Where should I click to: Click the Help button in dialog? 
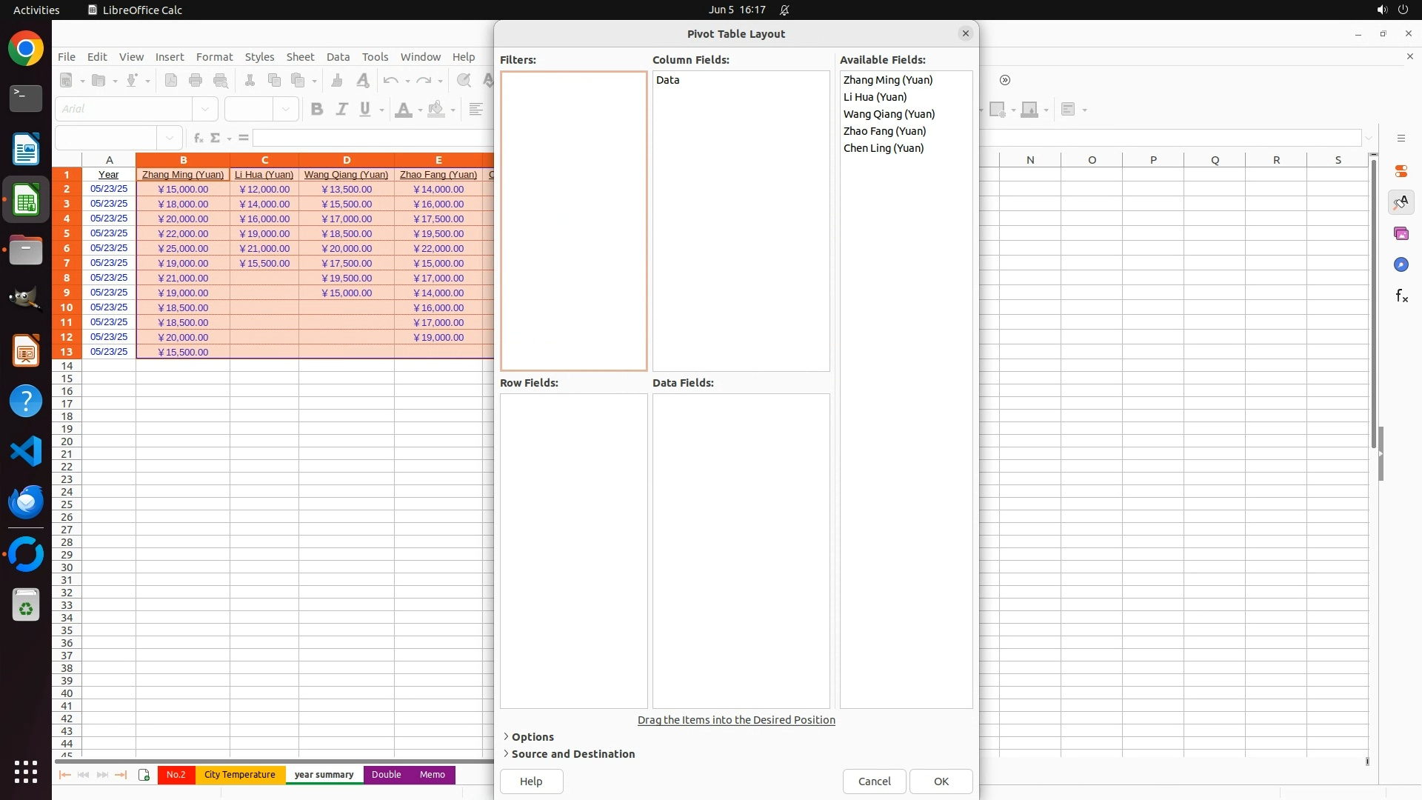point(531,781)
